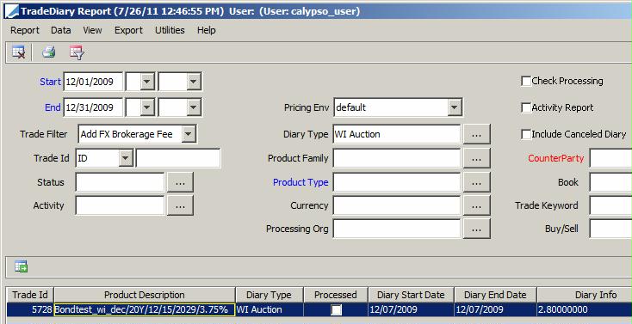Image resolution: width=632 pixels, height=324 pixels.
Task: Click the Product Family input field
Action: (x=397, y=159)
